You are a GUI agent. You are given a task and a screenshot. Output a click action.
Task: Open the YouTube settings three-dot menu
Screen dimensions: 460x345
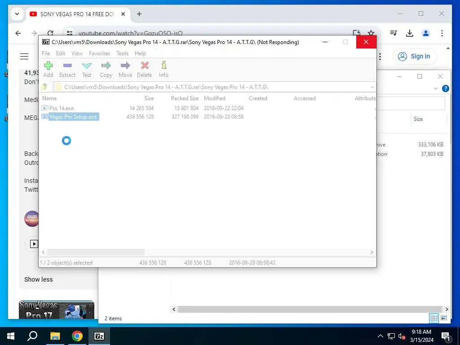tap(380, 56)
